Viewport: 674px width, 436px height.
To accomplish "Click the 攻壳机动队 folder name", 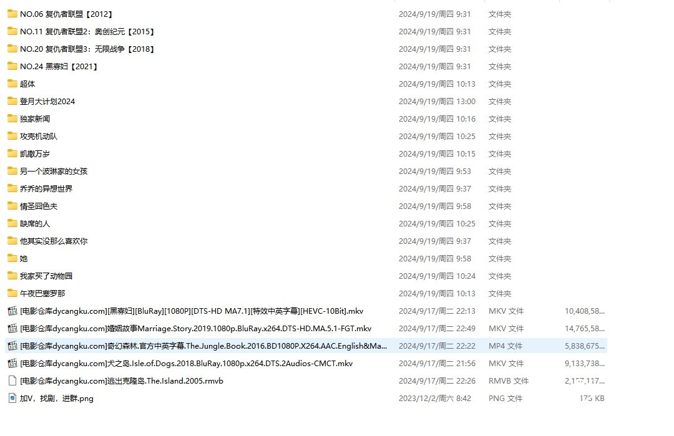I will point(39,136).
